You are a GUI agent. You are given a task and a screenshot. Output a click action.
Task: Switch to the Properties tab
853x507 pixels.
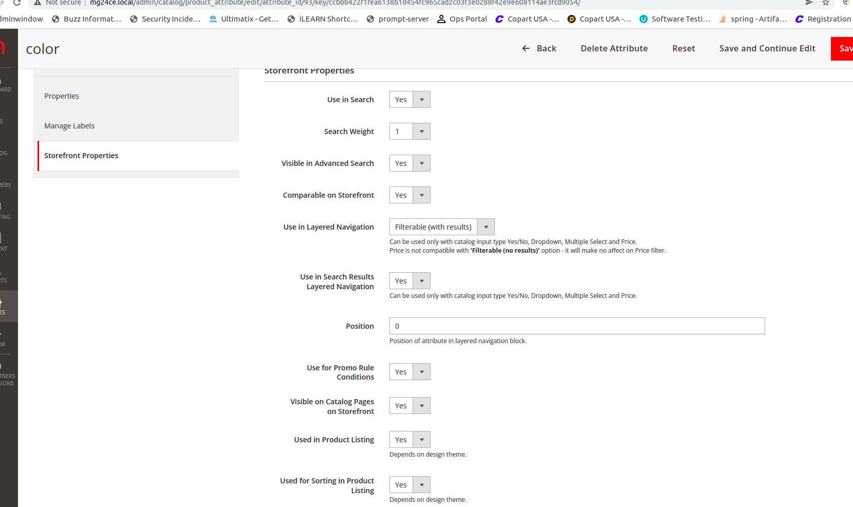(61, 96)
